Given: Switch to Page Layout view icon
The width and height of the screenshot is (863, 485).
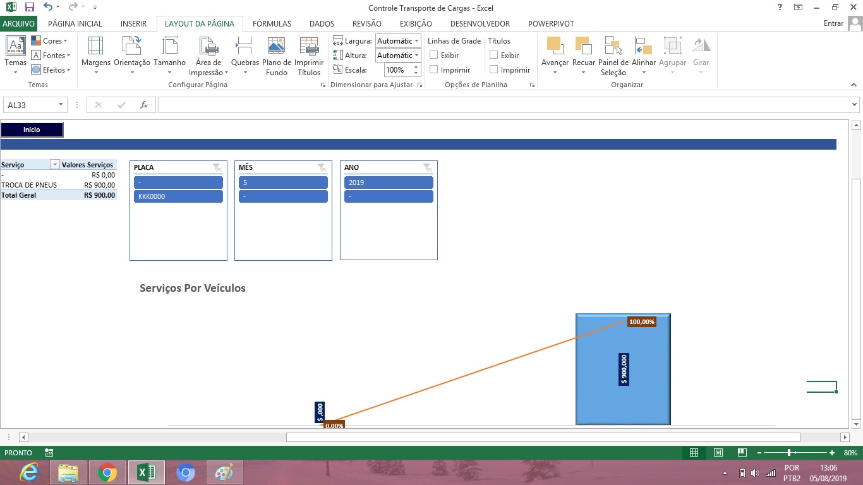Looking at the screenshot, I should (718, 453).
